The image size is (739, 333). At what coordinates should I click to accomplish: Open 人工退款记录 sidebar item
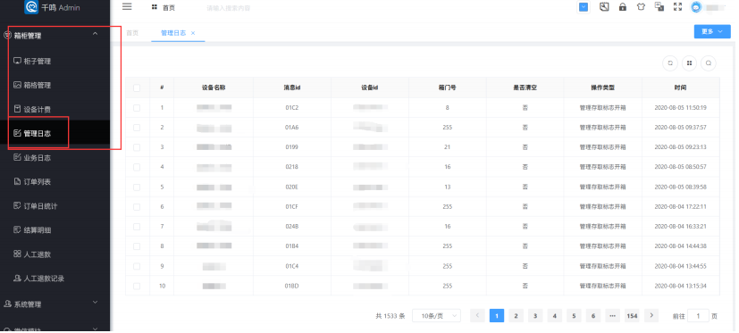point(55,279)
